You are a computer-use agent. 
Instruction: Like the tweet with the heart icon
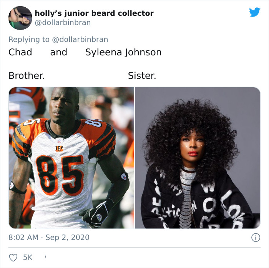(x=13, y=258)
